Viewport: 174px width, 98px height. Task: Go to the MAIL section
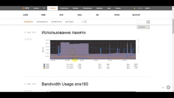[x=80, y=15]
